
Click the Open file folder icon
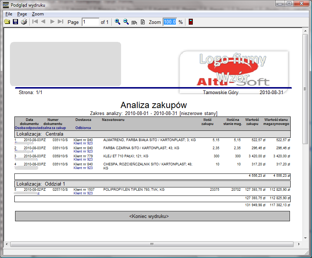click(x=7, y=22)
